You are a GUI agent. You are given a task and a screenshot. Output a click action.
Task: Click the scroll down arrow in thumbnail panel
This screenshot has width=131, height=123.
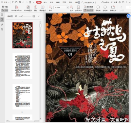point(40,118)
